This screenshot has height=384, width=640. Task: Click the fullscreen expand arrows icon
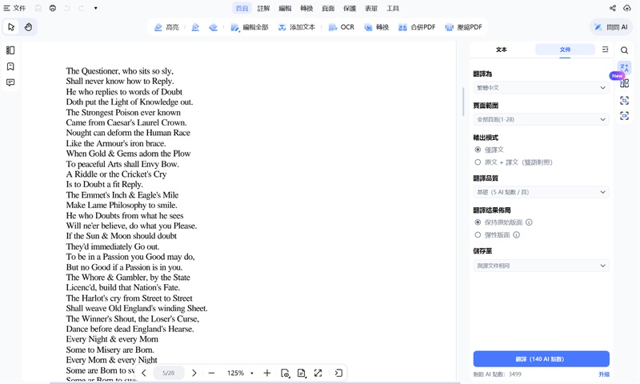(318, 373)
